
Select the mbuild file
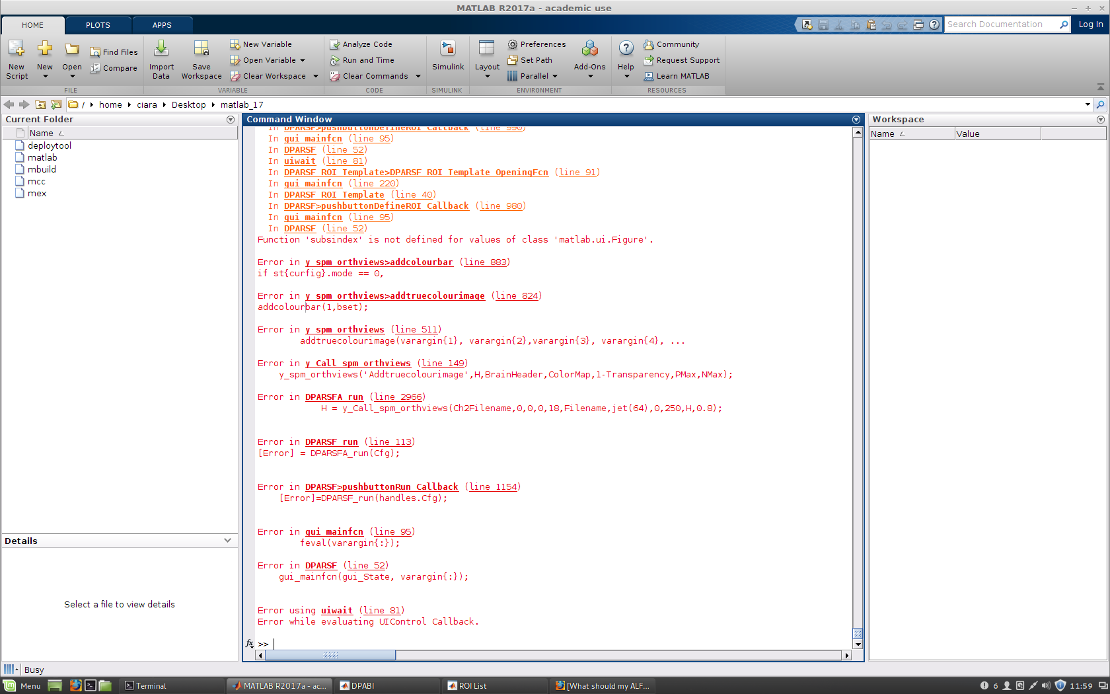coord(42,170)
